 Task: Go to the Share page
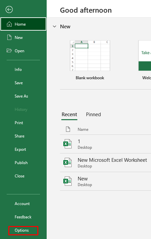(x=19, y=136)
